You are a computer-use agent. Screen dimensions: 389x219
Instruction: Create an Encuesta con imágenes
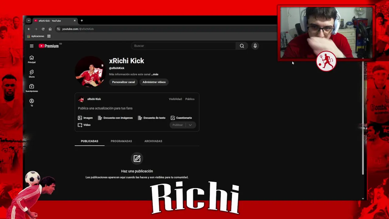pos(115,118)
